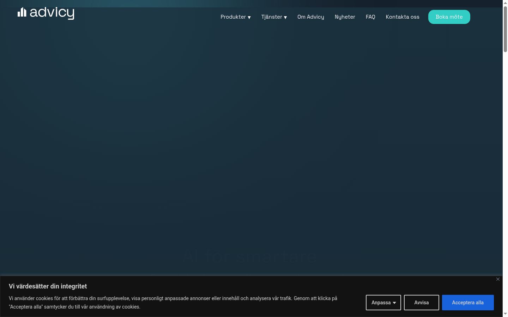The height and width of the screenshot is (317, 508).
Task: Expand the Tjänster dropdown menu
Action: 274,17
